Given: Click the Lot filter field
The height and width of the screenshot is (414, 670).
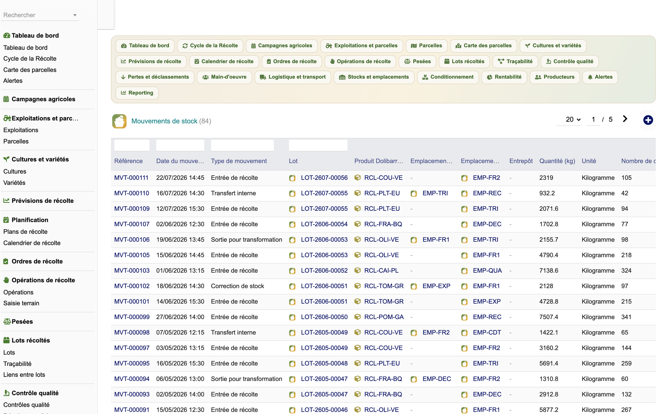Looking at the screenshot, I should click(x=318, y=145).
